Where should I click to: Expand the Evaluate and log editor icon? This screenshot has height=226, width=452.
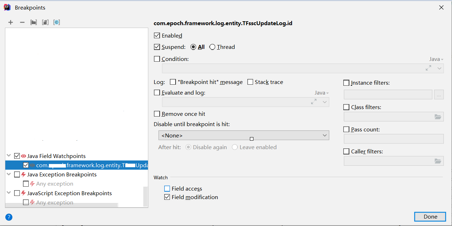point(314,102)
